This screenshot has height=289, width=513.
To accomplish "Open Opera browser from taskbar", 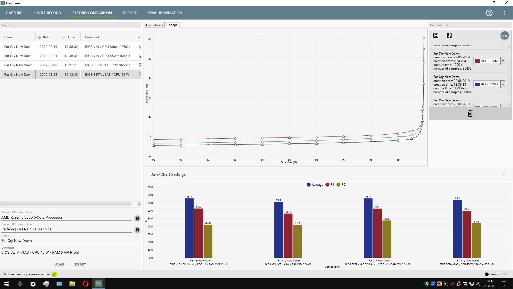I will click(x=85, y=284).
